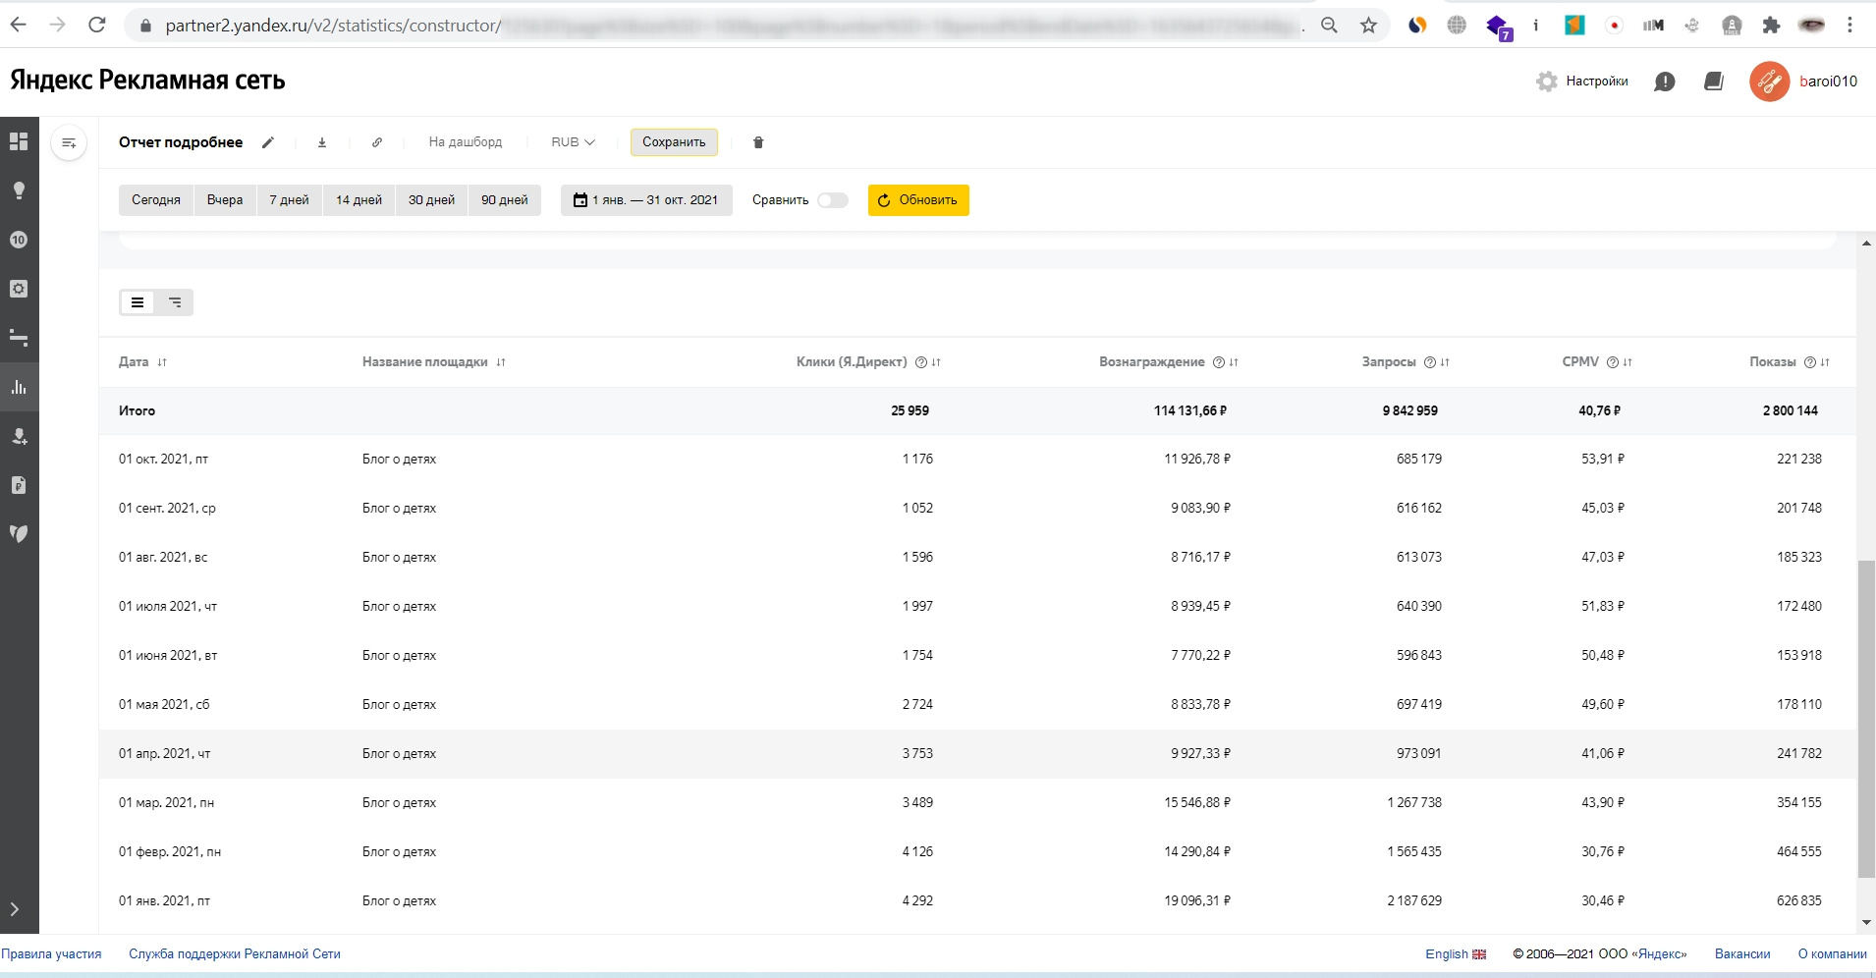Viewport: 1876px width, 978px height.
Task: Copy the report link via chain icon
Action: click(377, 142)
